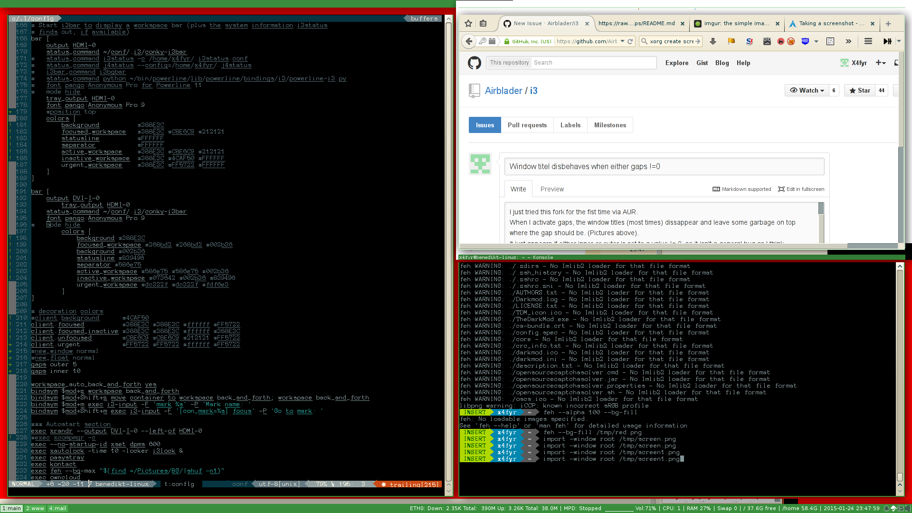Open new browser tab with plus button
This screenshot has width=912, height=513.
pos(888,23)
